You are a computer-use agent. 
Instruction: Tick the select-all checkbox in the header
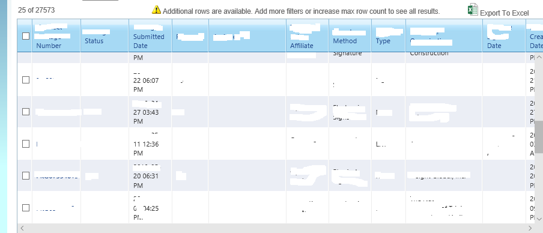[26, 36]
